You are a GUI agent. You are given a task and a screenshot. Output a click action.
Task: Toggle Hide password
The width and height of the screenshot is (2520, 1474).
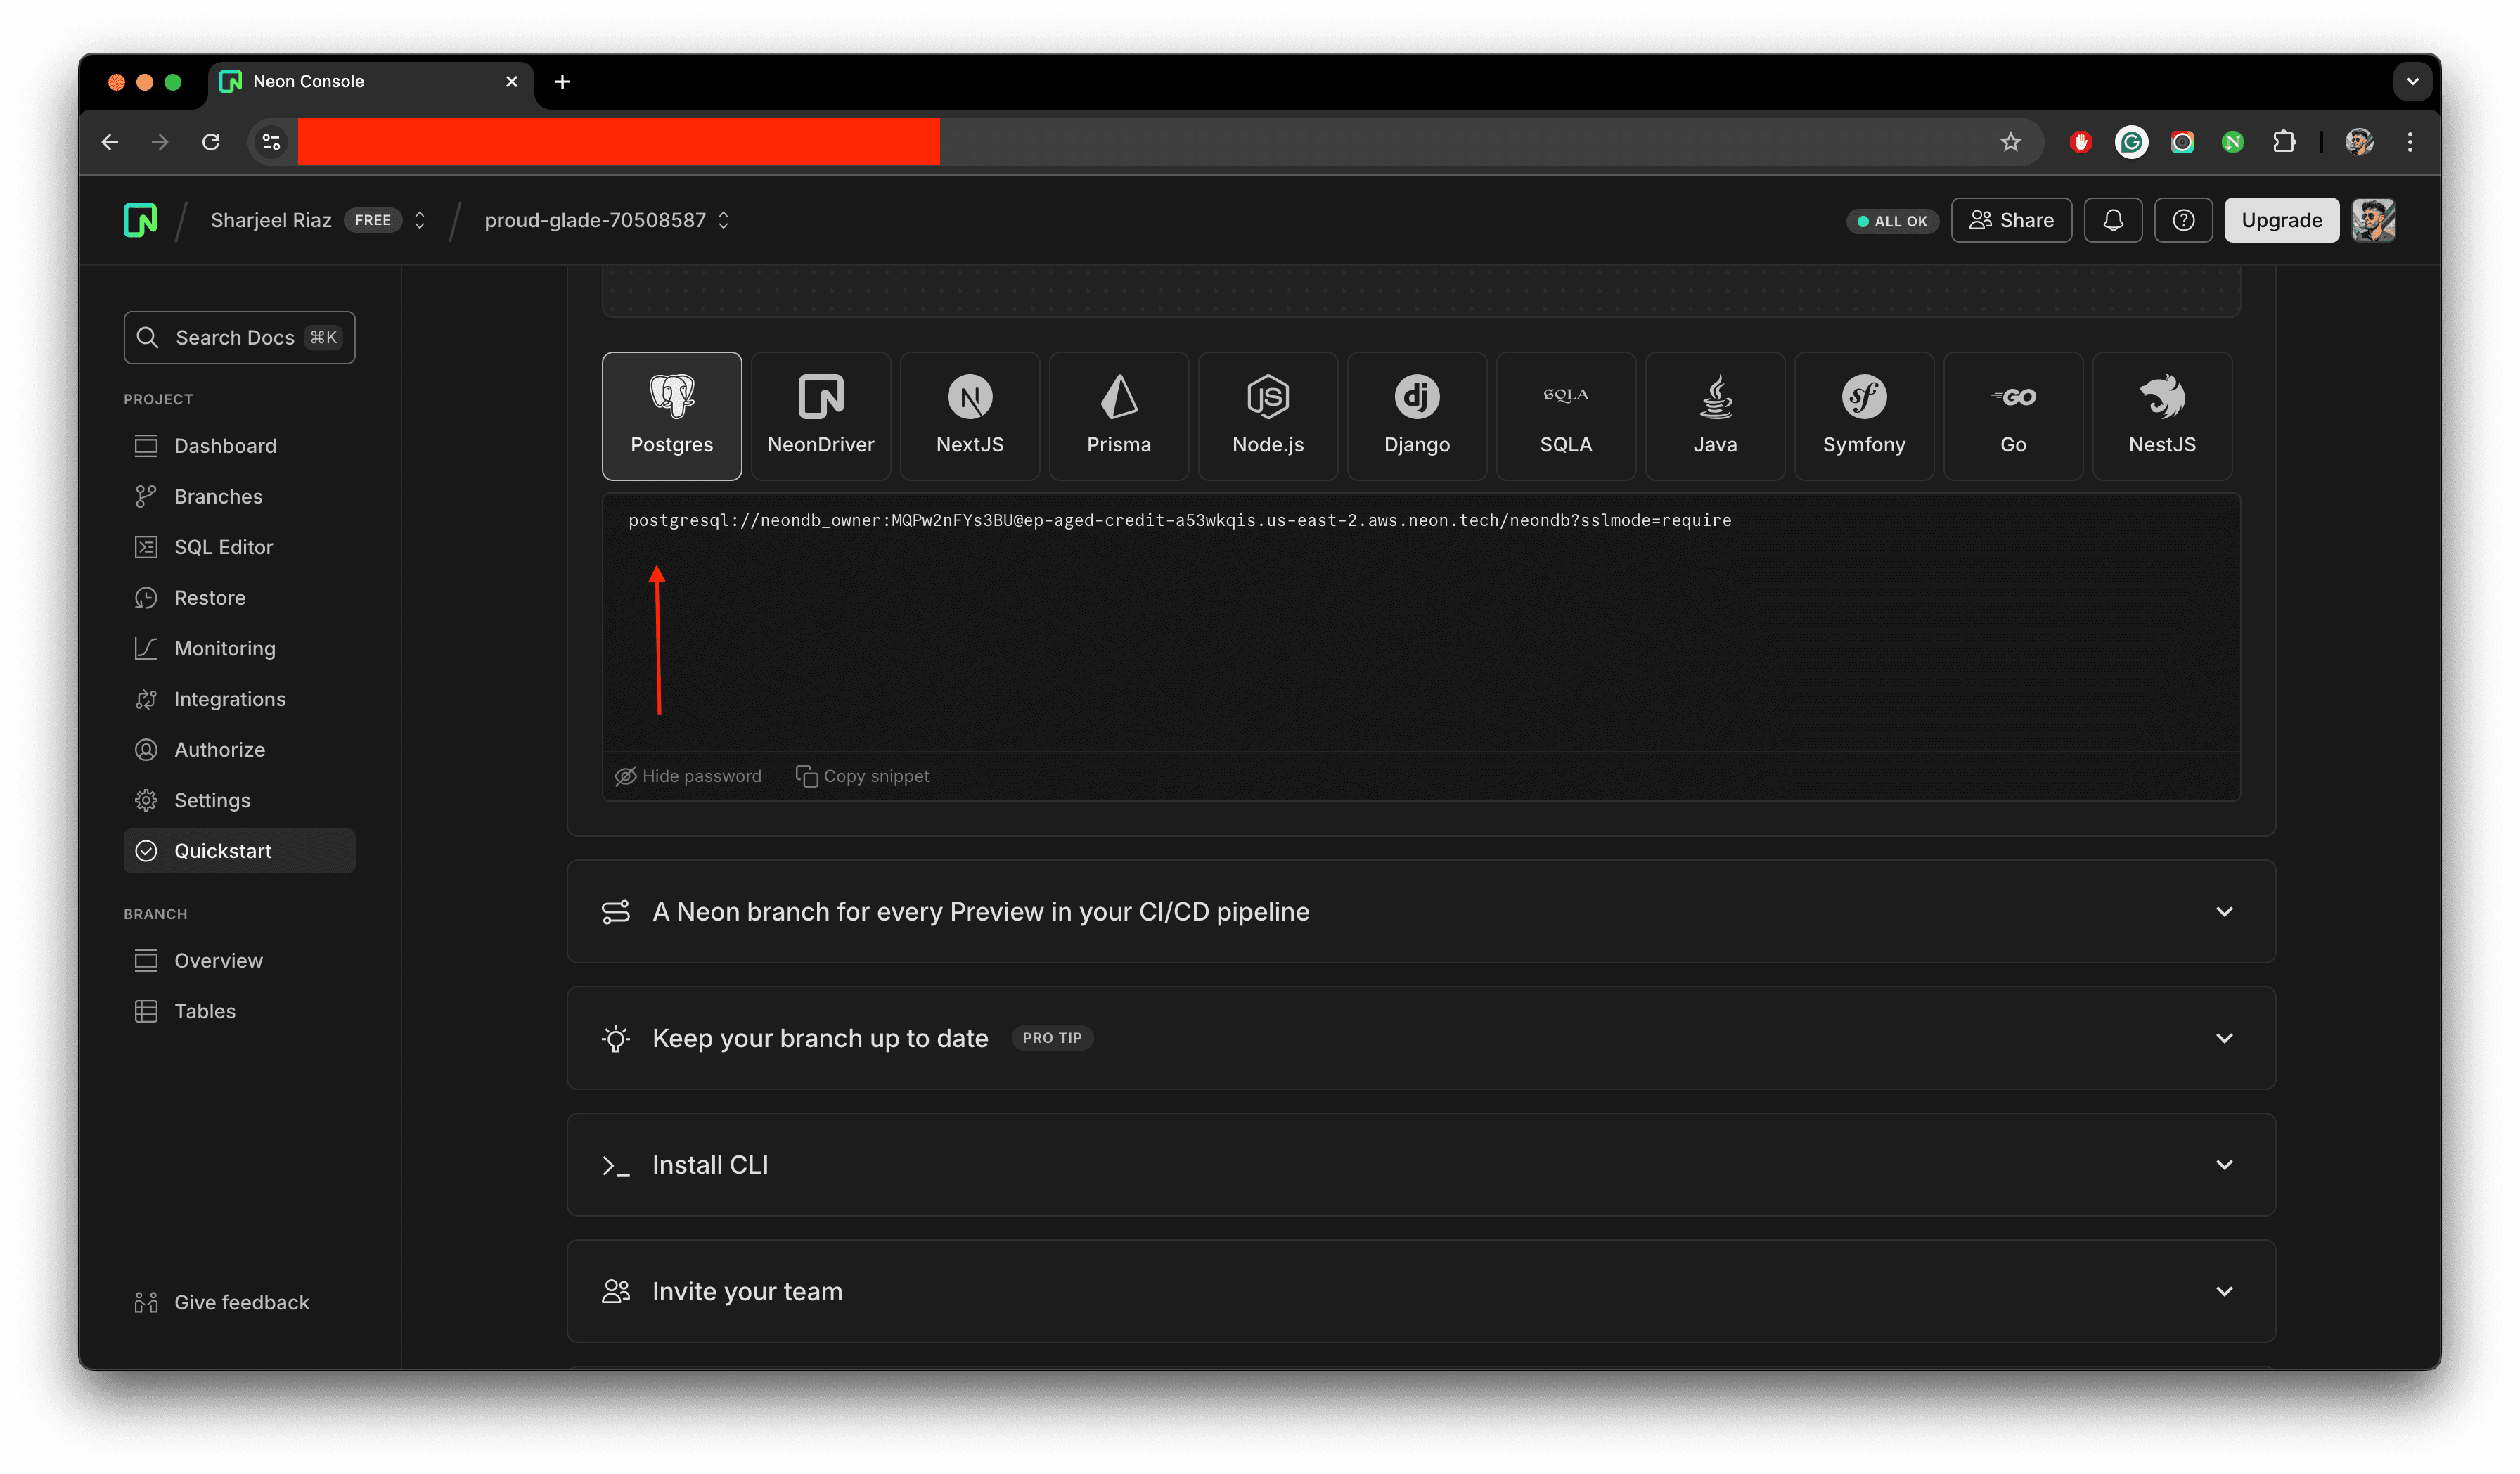[688, 776]
